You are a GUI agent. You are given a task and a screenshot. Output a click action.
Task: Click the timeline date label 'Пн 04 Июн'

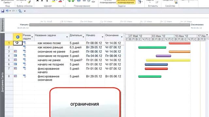point(86,21)
